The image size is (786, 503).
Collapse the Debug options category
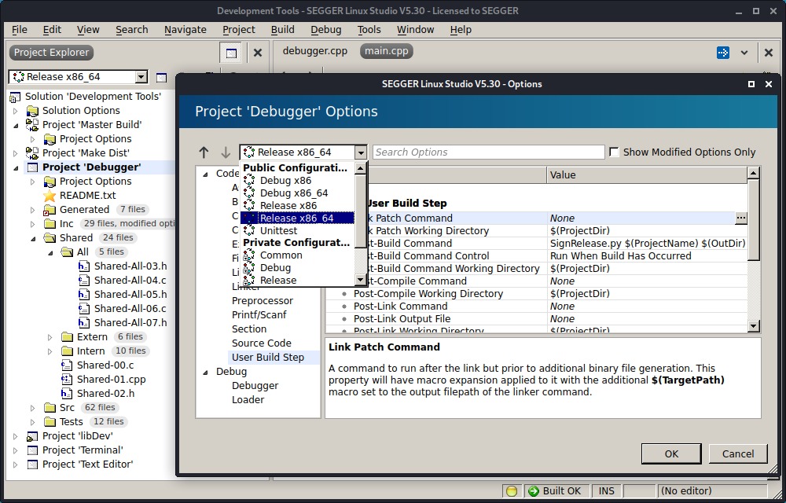click(205, 373)
